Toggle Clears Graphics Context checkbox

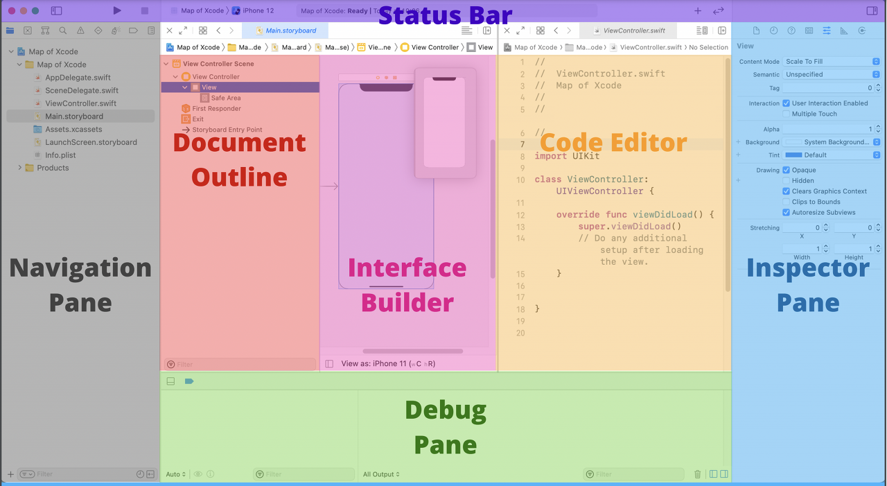pos(786,191)
